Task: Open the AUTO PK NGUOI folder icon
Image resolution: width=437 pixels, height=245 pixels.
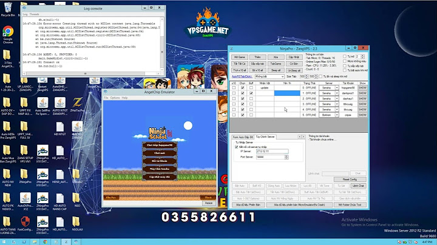Action: [8, 201]
